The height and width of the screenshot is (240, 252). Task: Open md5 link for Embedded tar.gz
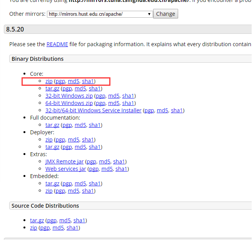[80, 183]
